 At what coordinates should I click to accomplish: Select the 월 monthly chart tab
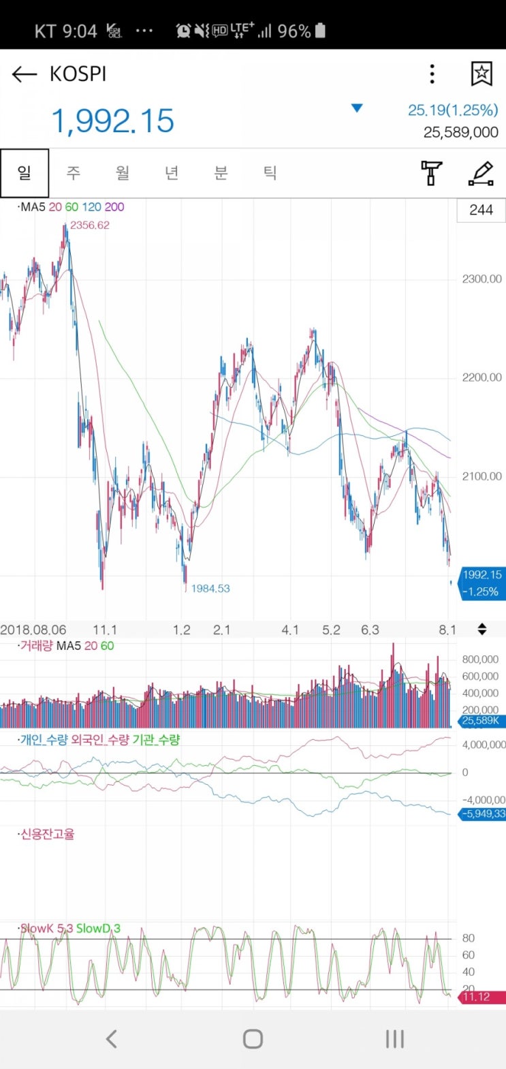[123, 173]
